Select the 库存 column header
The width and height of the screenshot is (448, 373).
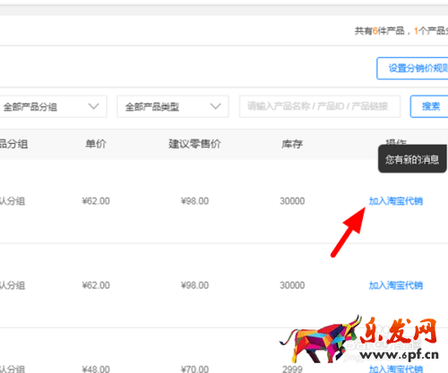click(x=292, y=144)
